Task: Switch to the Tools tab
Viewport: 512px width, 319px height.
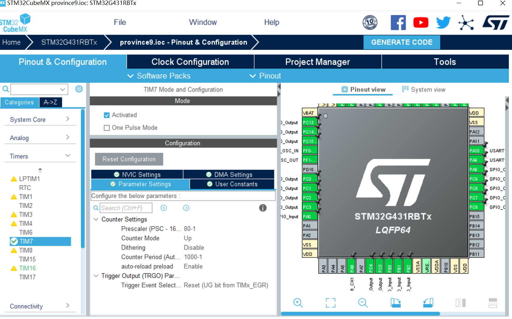Action: click(445, 62)
